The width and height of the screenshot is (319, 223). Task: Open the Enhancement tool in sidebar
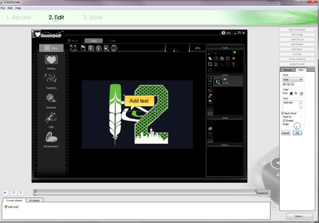[51, 137]
